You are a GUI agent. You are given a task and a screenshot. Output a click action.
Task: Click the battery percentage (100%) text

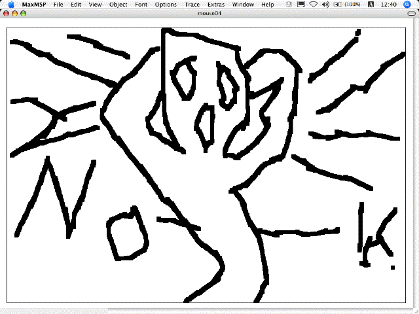coord(352,5)
